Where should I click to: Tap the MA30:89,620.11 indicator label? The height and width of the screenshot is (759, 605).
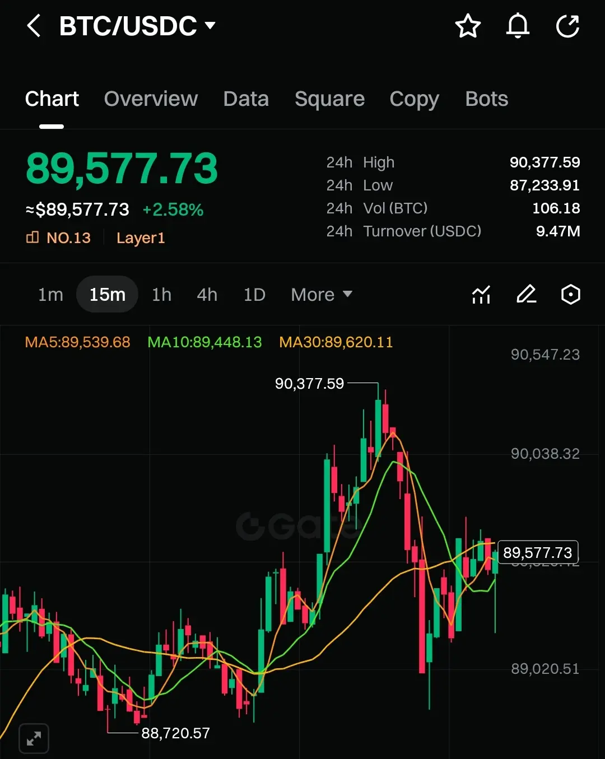(x=336, y=342)
